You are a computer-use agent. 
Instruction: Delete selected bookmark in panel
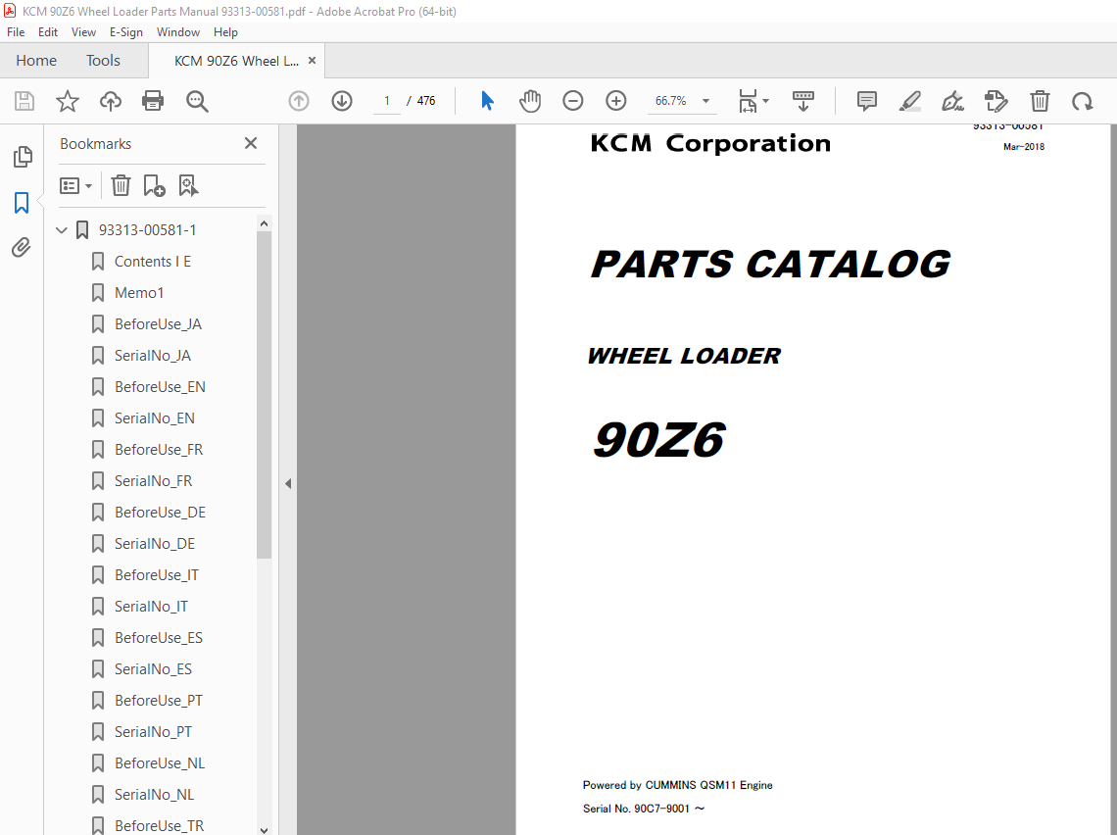click(x=121, y=186)
